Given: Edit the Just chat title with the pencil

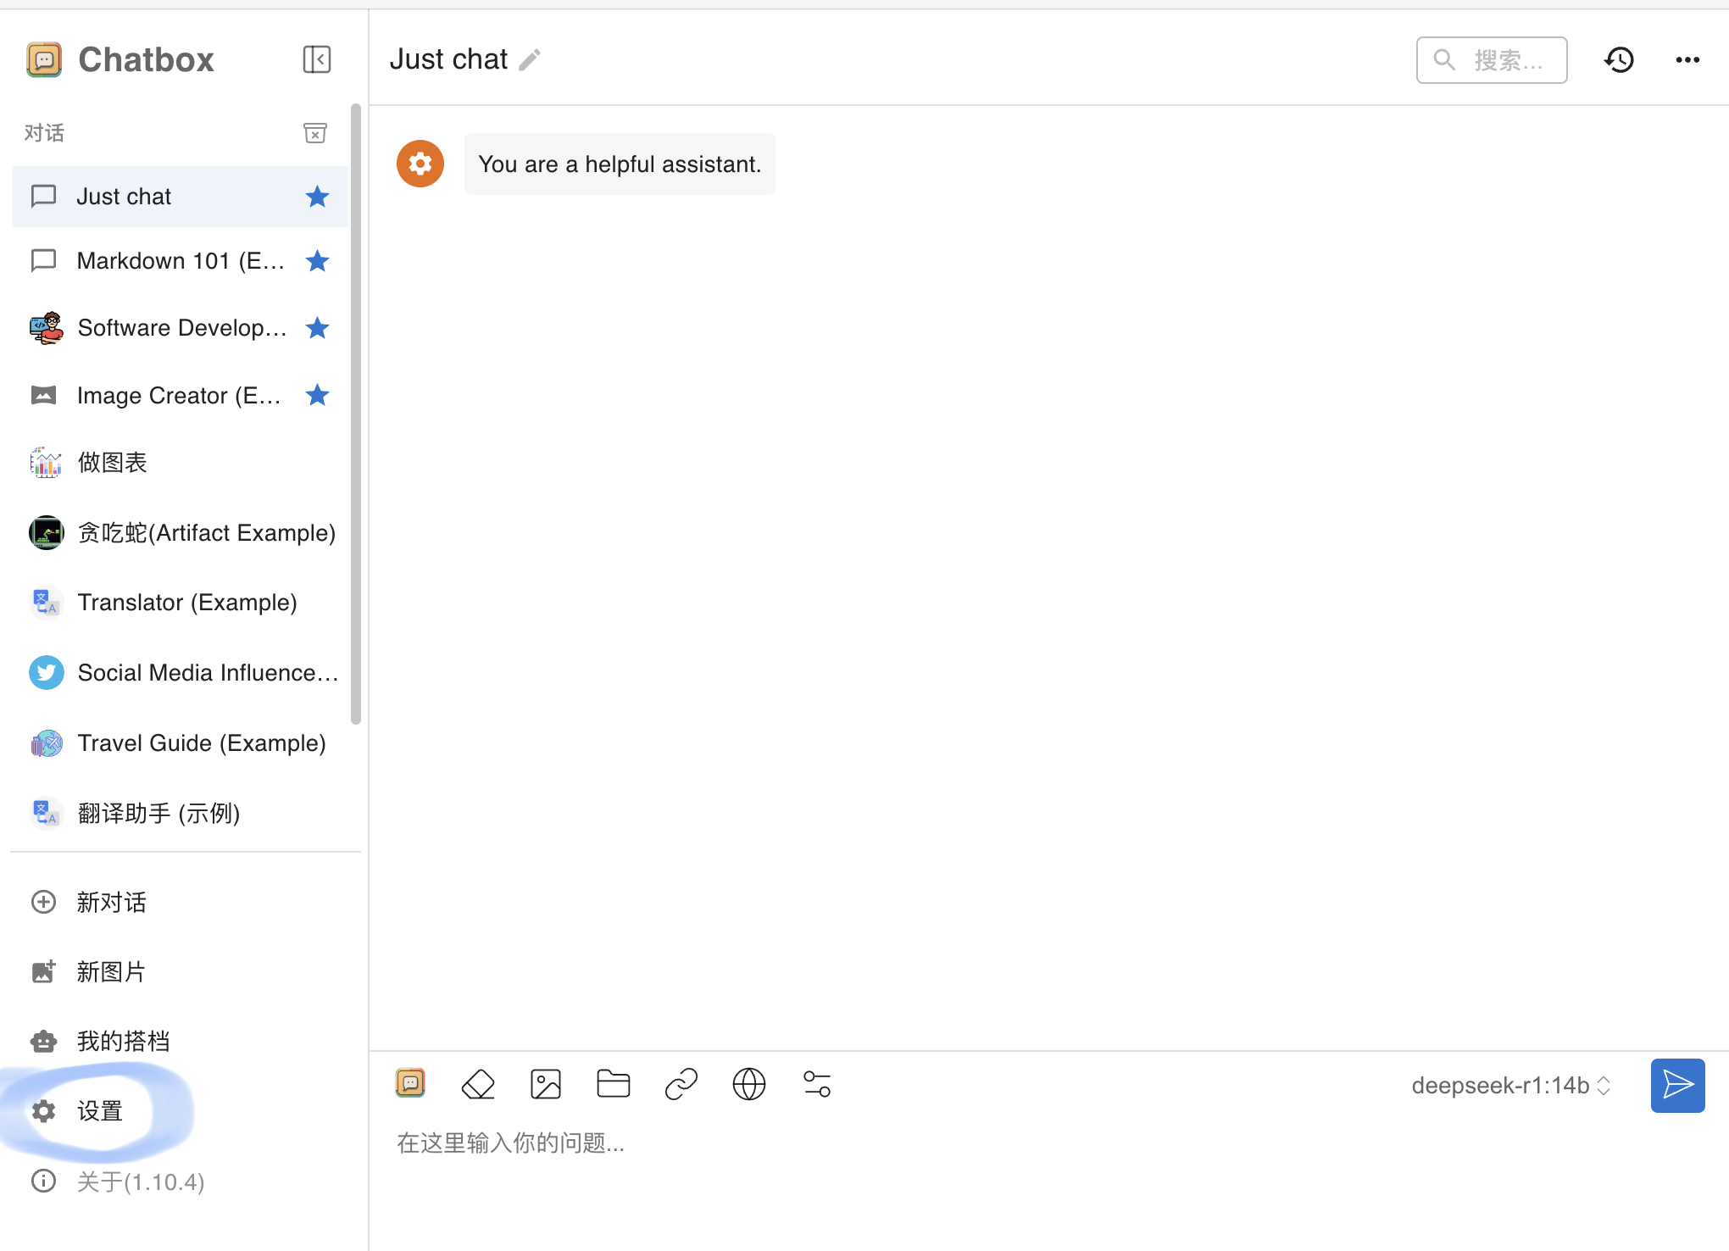Looking at the screenshot, I should (531, 59).
